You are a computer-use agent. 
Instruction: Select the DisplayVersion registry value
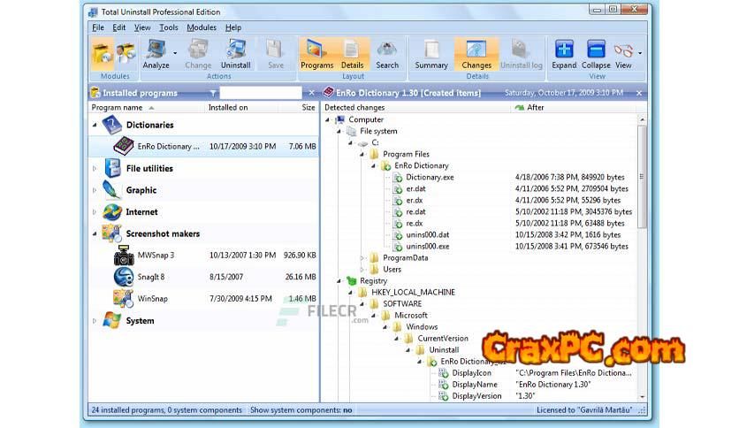click(x=476, y=396)
